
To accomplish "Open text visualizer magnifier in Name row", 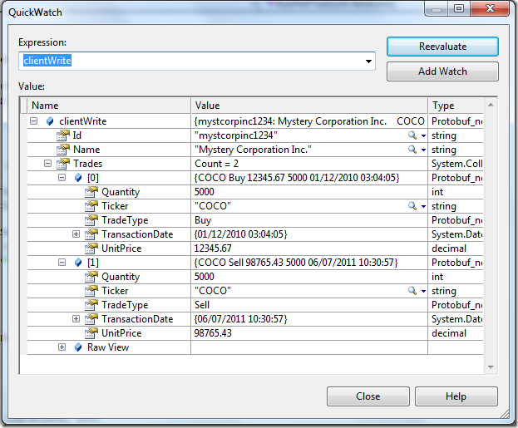I will tap(412, 150).
